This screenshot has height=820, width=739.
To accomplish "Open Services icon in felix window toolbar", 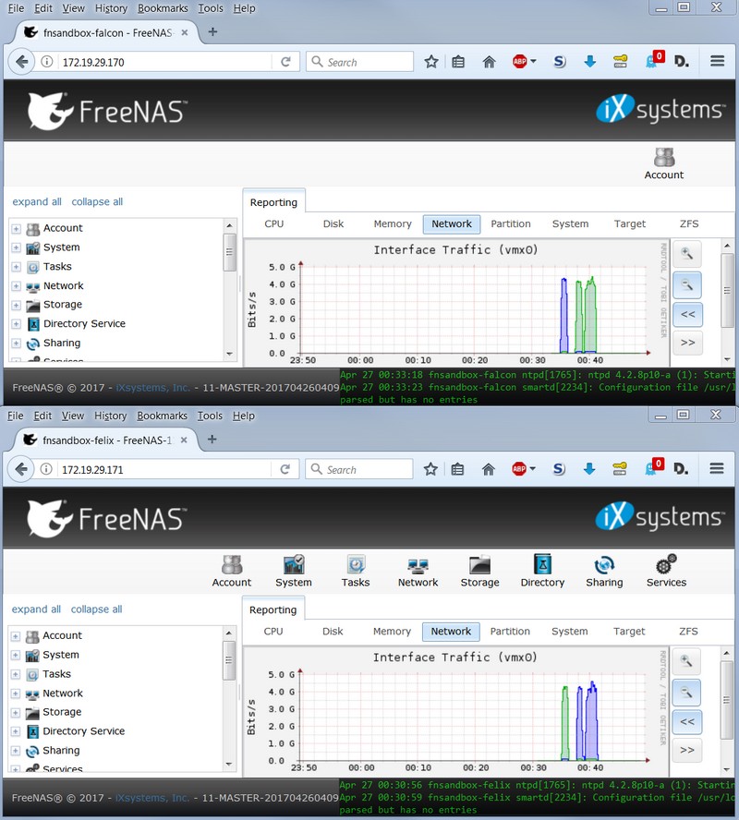I will (666, 571).
